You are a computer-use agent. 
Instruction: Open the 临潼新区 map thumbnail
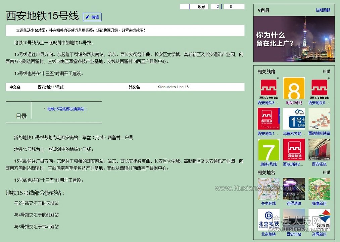point(319,189)
